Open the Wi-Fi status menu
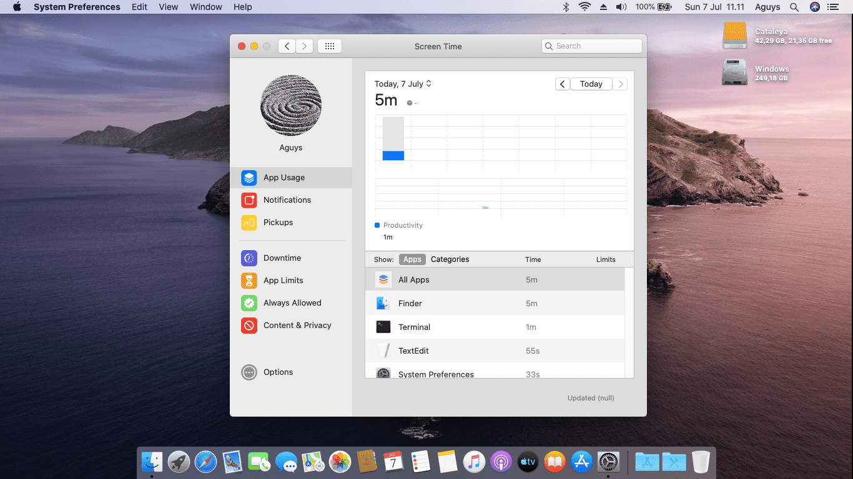The height and width of the screenshot is (479, 853). [584, 7]
